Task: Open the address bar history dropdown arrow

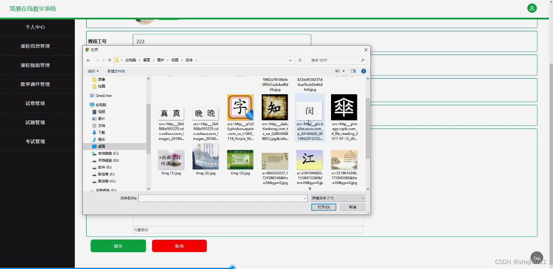Action: pos(290,60)
